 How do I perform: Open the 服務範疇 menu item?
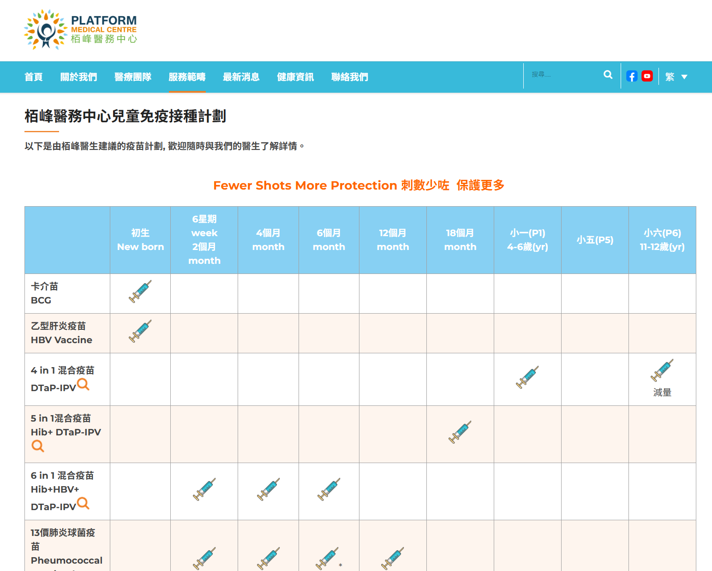187,77
